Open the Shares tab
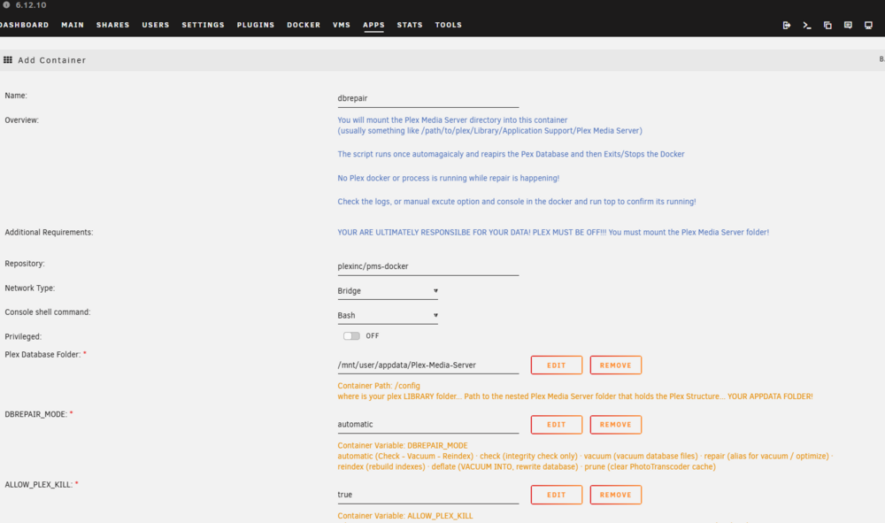 (113, 25)
